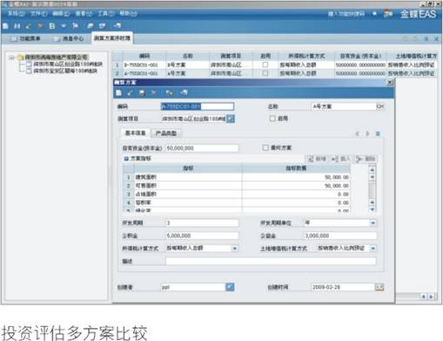Viewport: 443px width, 341px height.
Task: Click the flag icon in main toolbar
Action: click(75, 26)
